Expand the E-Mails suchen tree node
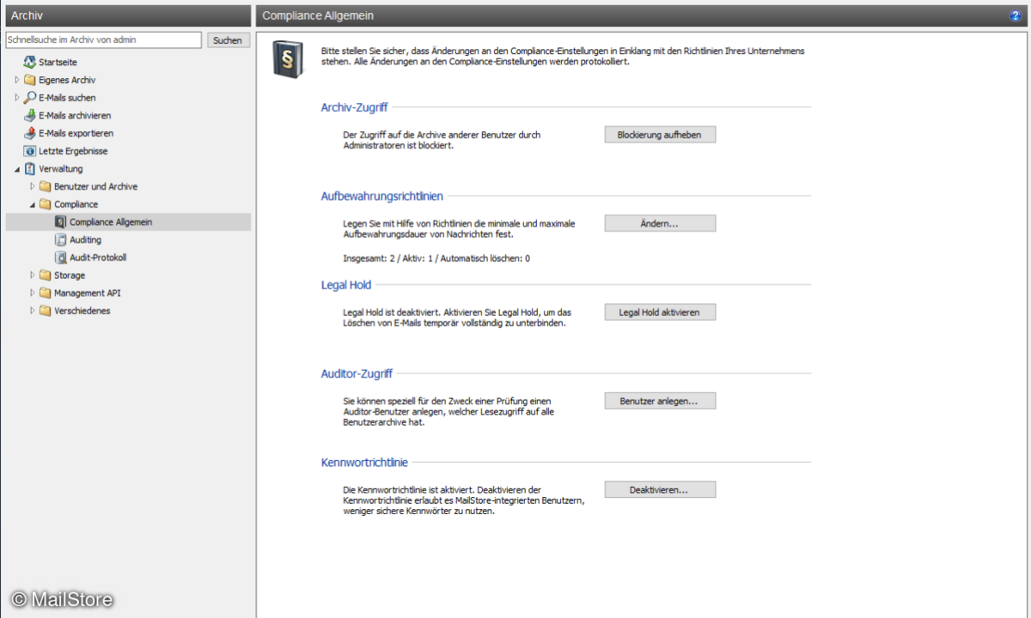The width and height of the screenshot is (1031, 618). (17, 98)
